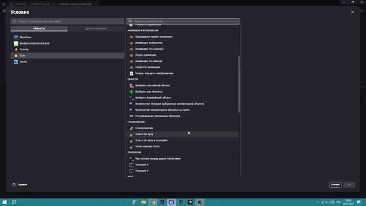Click the Отслеживание связанных объектов icon
This screenshot has width=366, height=206.
(x=132, y=116)
